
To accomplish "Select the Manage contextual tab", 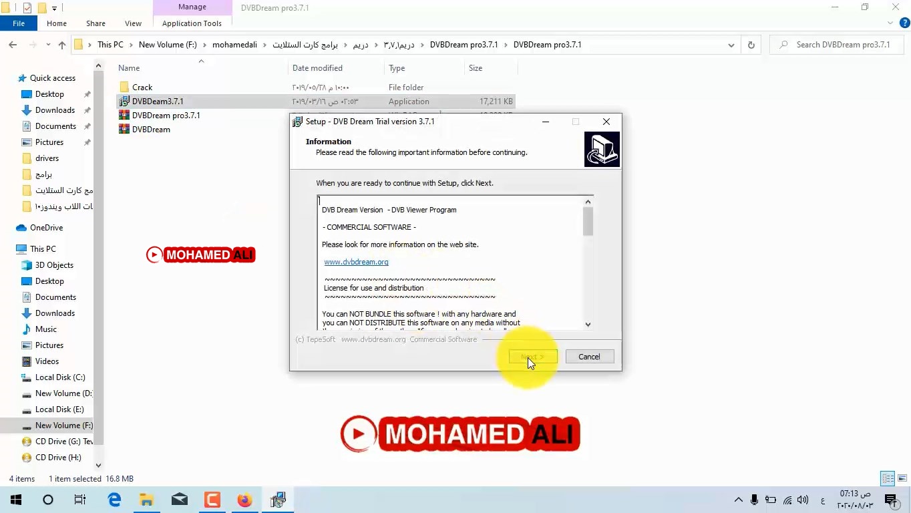I will (x=192, y=7).
